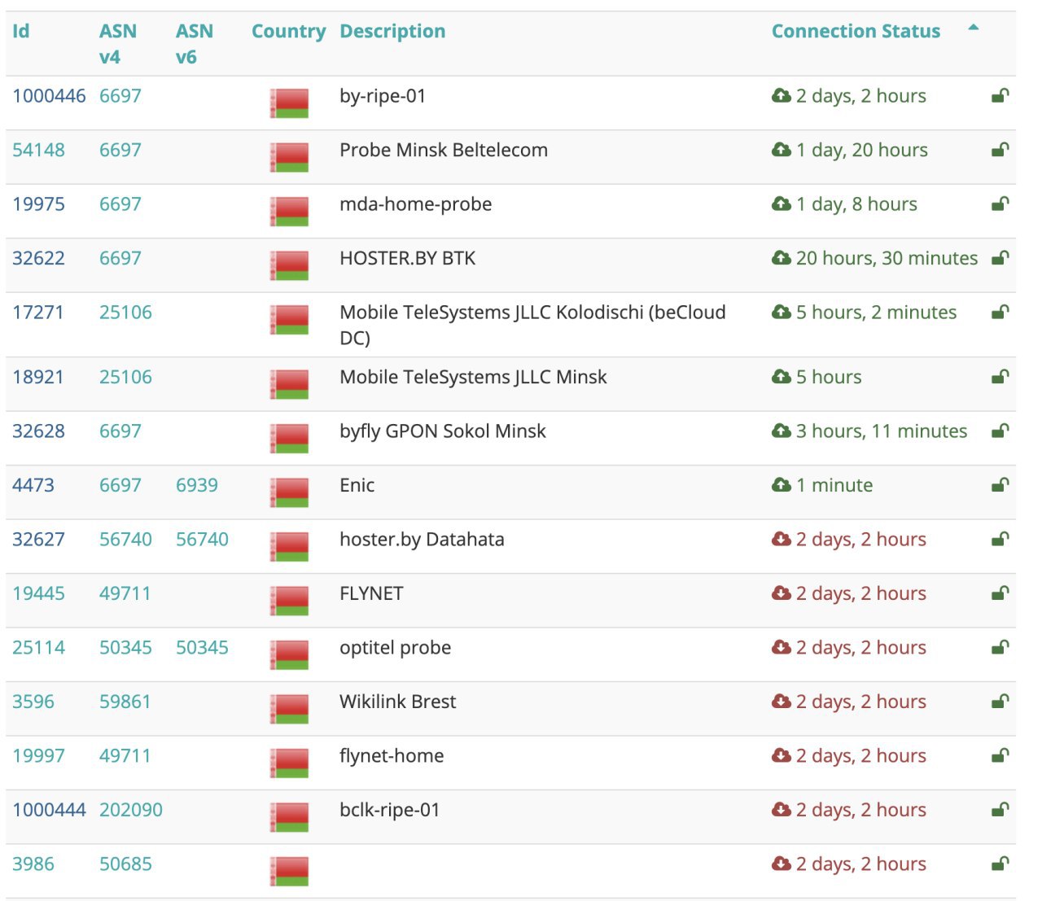This screenshot has width=1042, height=901.
Task: Click the unlock icon in the FLYNET row
Action: pos(1000,593)
